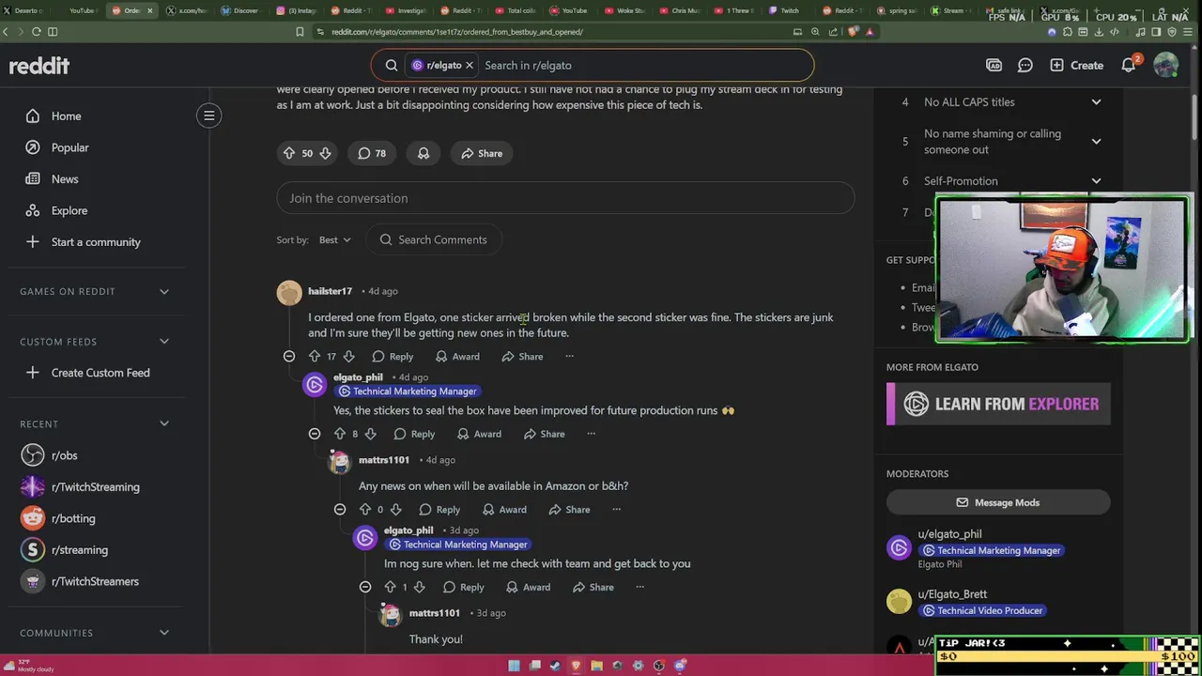
Task: Collapse the left sidebar menu
Action: click(209, 115)
